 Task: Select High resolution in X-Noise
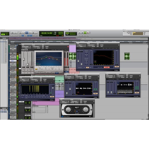tap(91, 67)
